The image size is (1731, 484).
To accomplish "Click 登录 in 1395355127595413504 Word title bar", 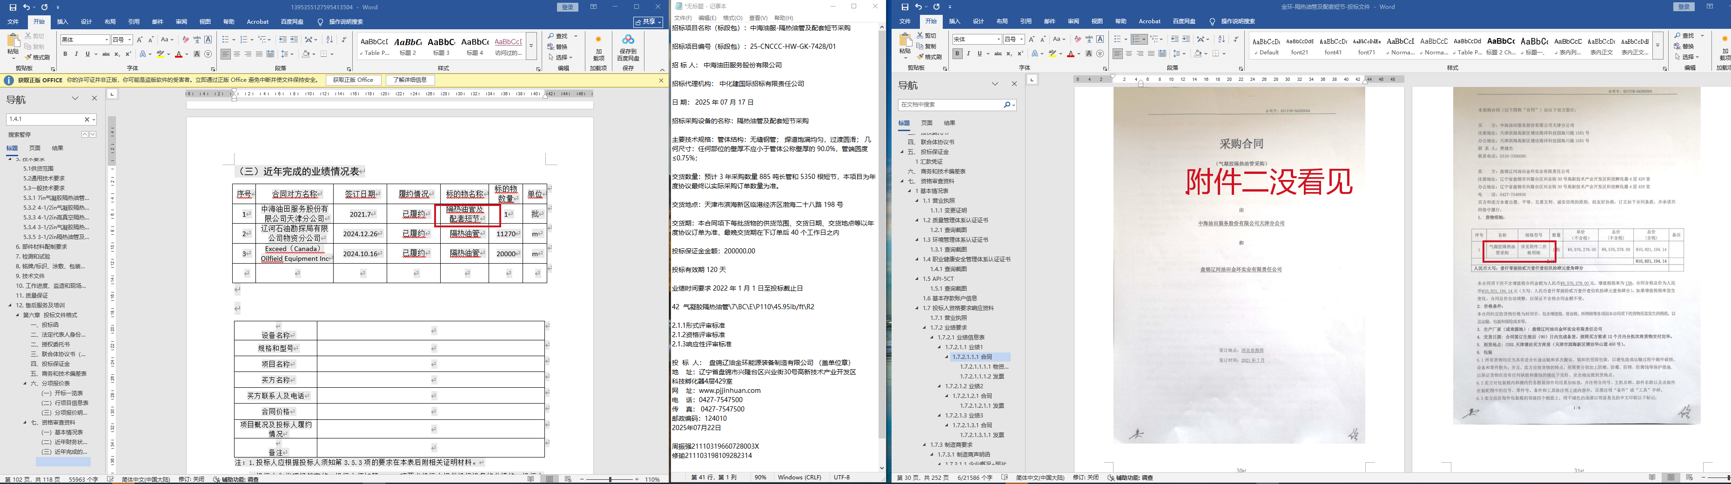I will point(568,7).
